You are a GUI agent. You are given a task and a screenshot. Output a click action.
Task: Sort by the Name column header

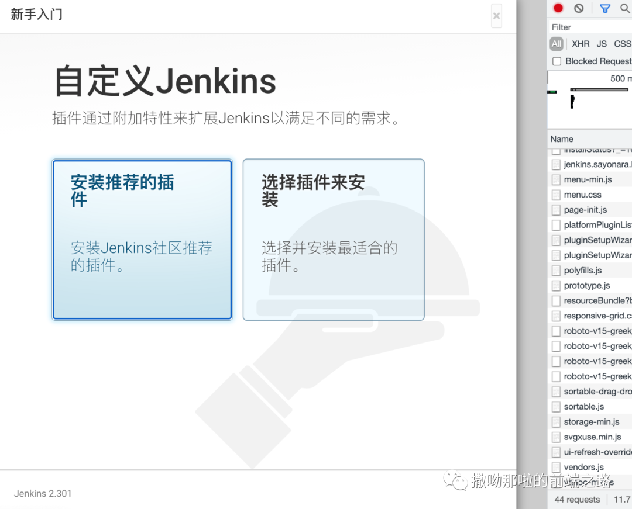coord(590,139)
